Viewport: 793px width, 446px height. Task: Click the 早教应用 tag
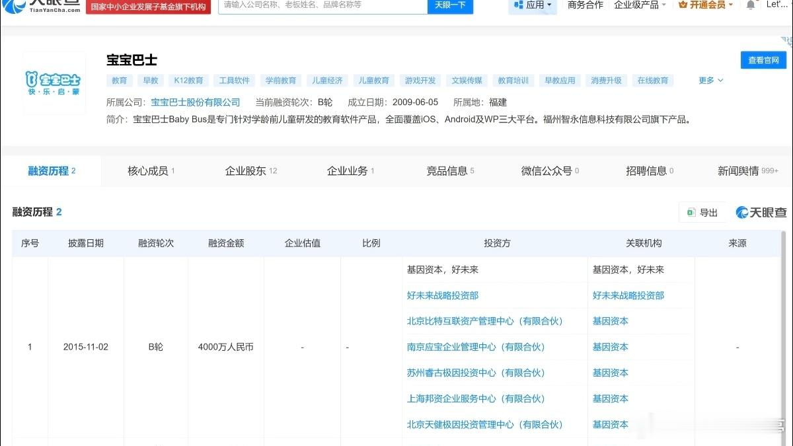(x=560, y=81)
